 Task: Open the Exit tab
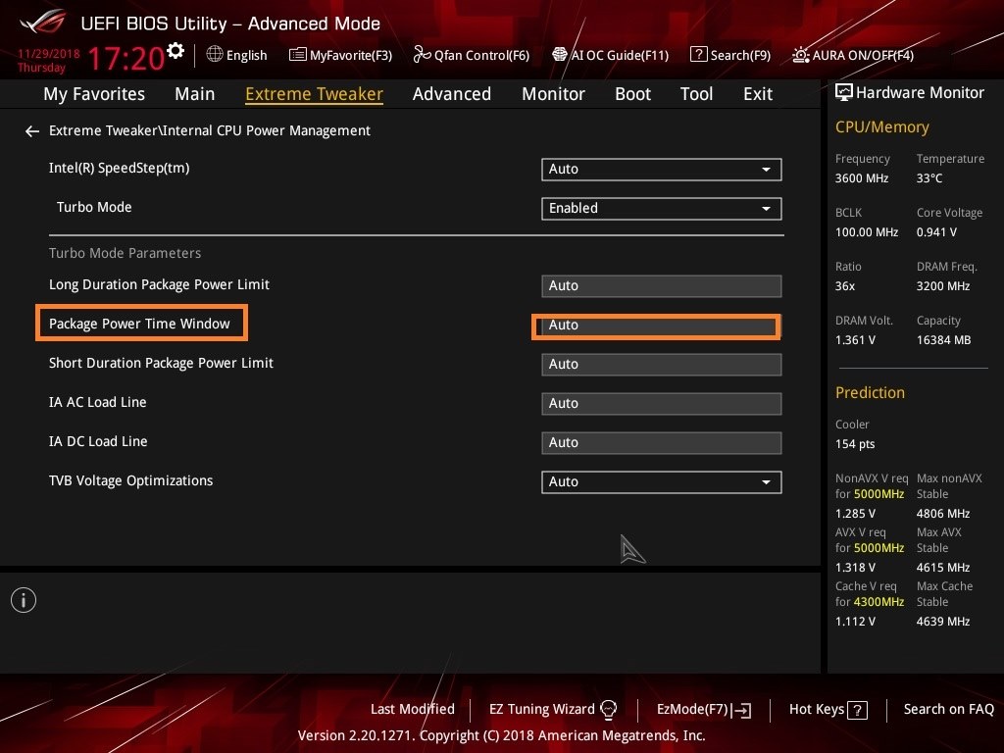click(758, 94)
